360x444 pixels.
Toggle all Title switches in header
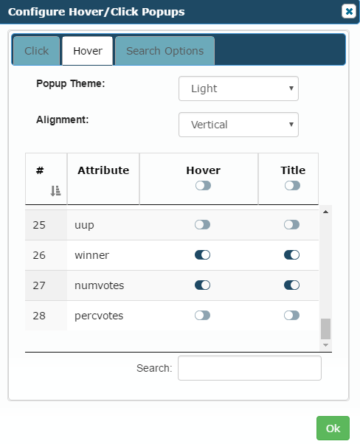tap(292, 186)
